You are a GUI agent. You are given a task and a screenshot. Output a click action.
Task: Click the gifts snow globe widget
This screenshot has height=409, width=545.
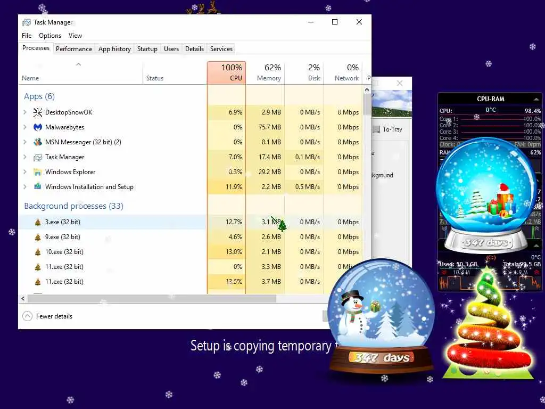pos(486,195)
